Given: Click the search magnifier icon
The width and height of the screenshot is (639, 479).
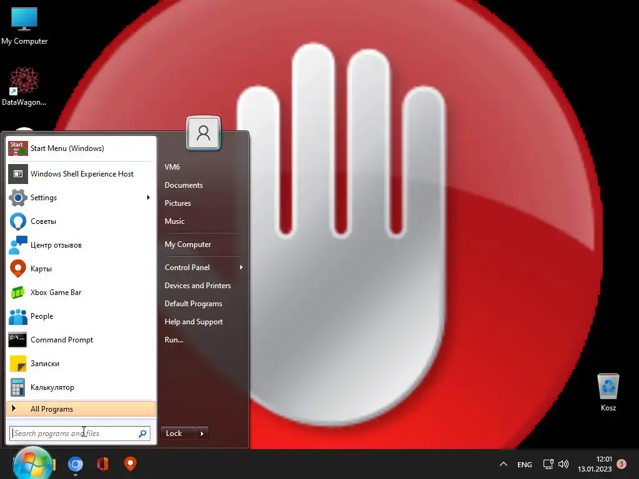Looking at the screenshot, I should 143,433.
